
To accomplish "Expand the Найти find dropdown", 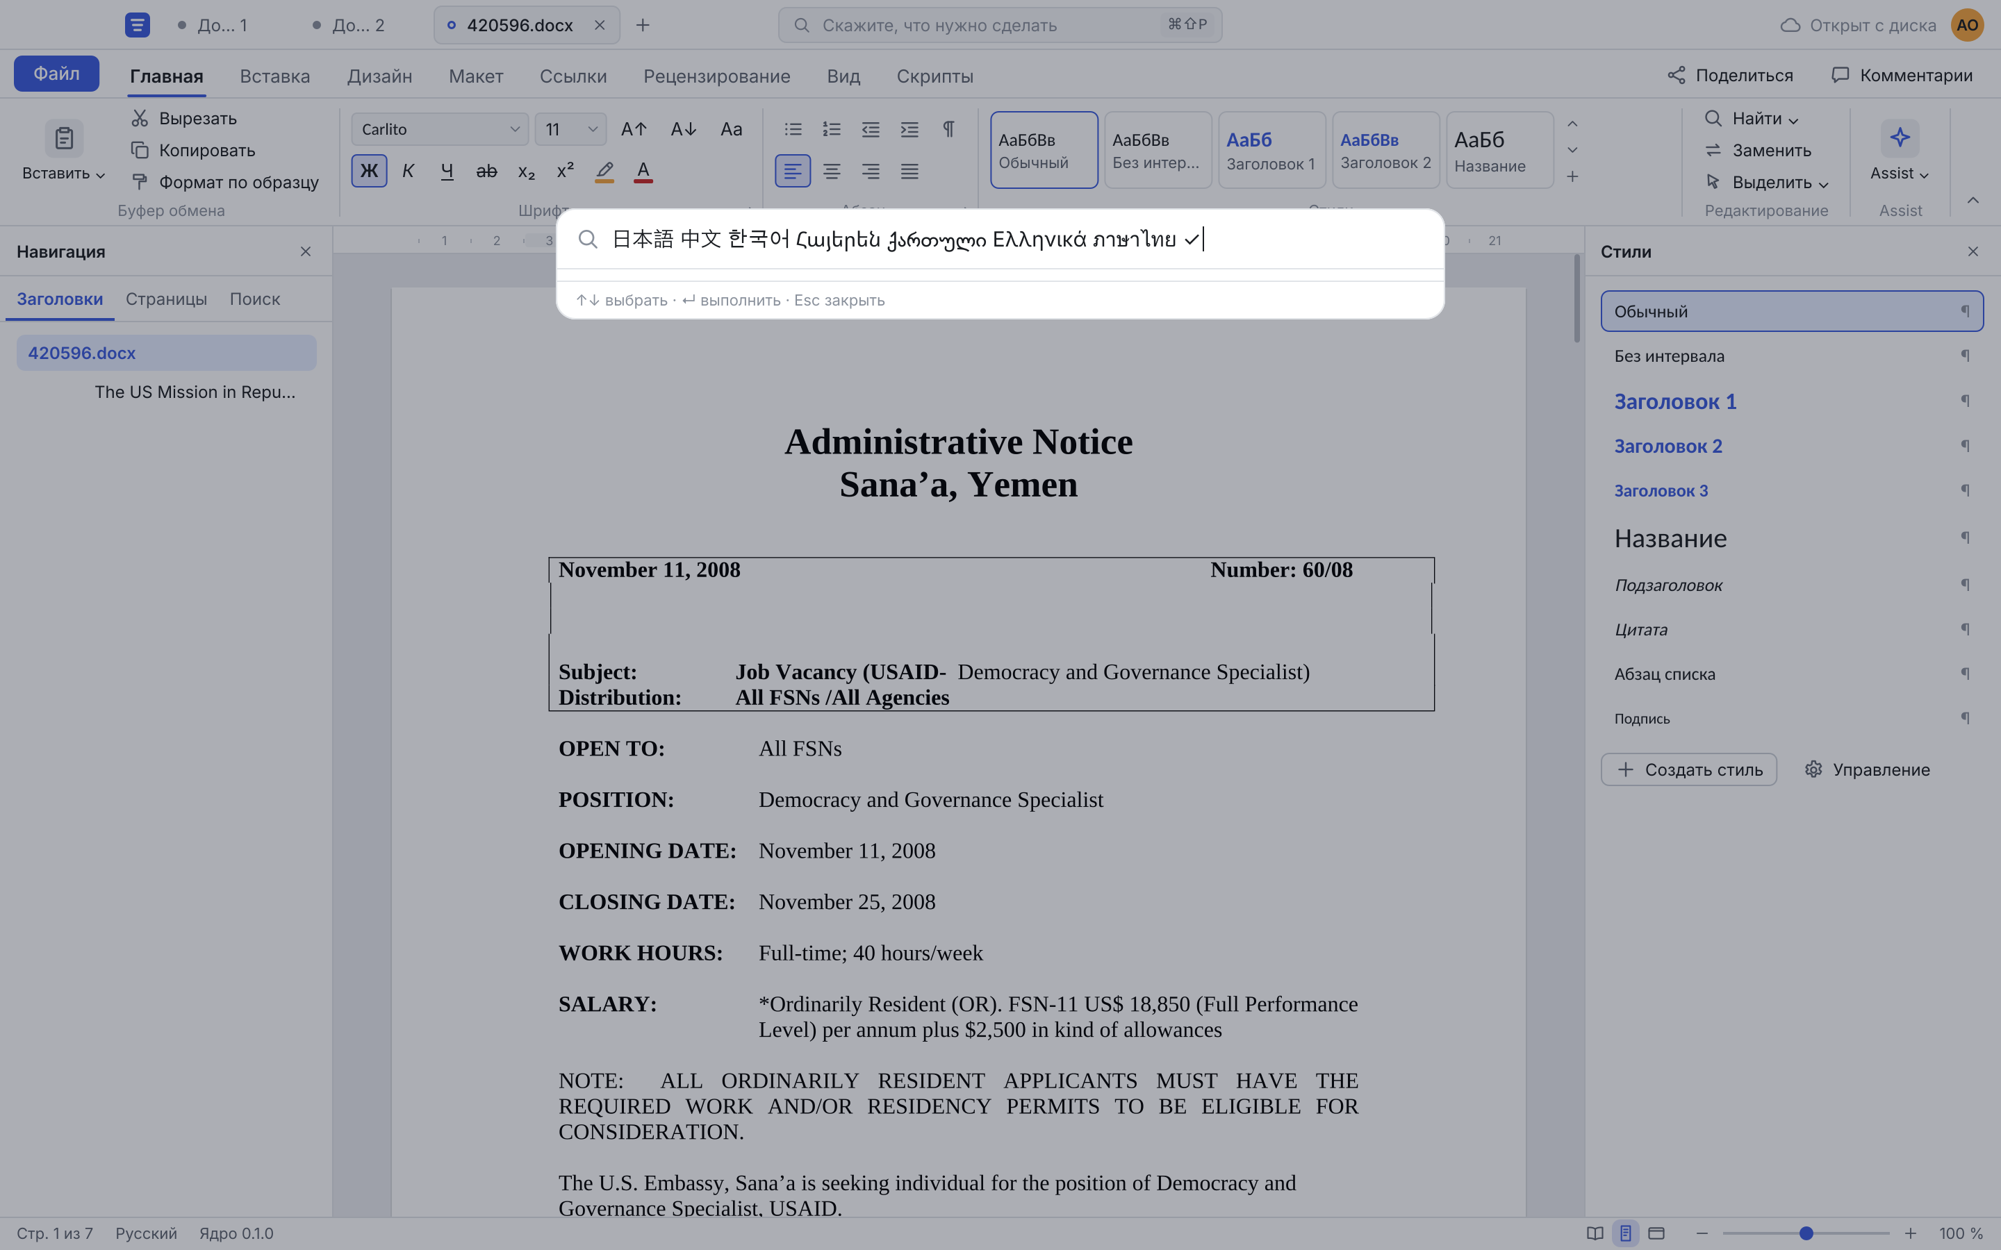I will (1793, 120).
